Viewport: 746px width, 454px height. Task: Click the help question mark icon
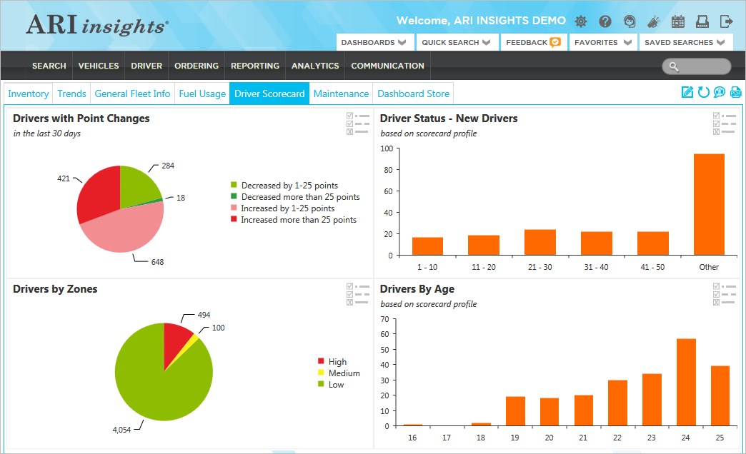pyautogui.click(x=605, y=21)
